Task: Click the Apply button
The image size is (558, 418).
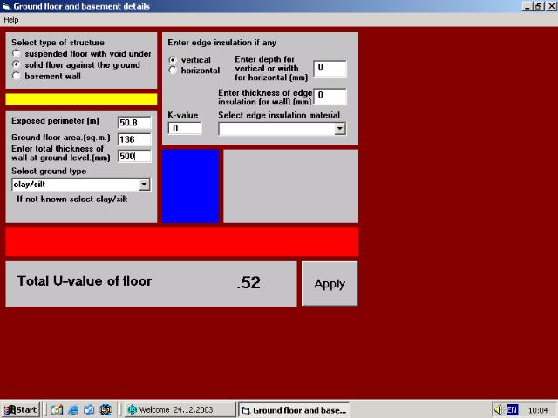Action: [330, 284]
